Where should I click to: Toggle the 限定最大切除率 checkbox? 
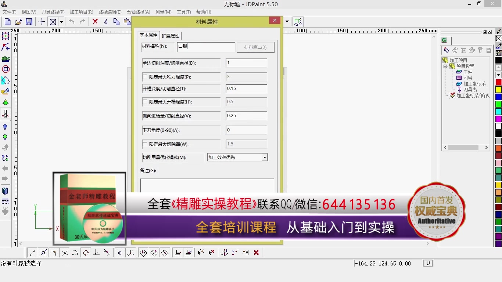pos(145,144)
